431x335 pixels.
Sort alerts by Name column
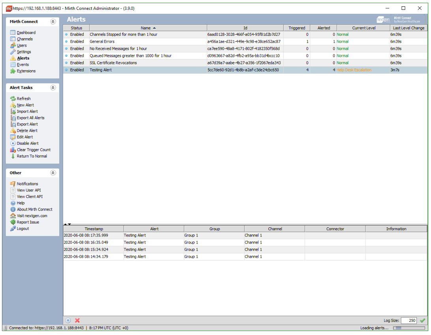148,28
